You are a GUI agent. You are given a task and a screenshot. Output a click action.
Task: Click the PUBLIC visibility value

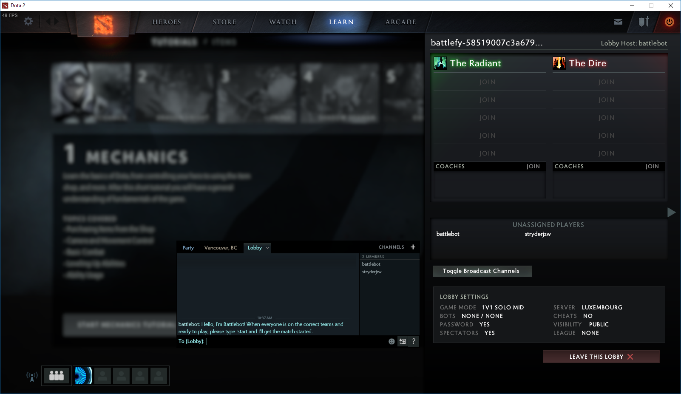pyautogui.click(x=599, y=324)
